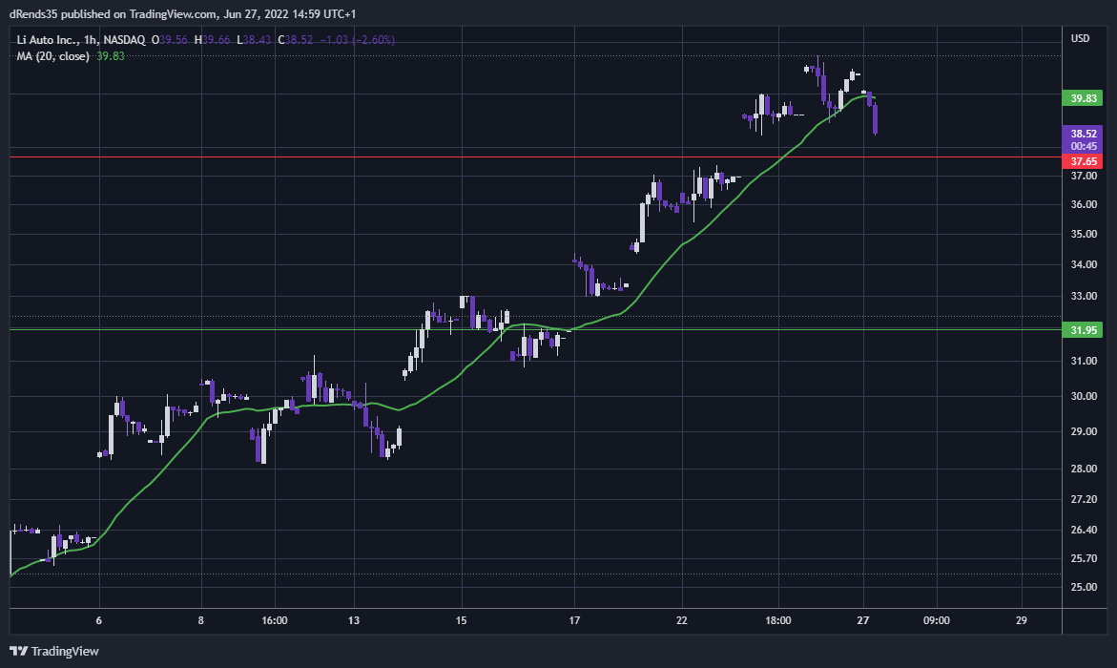Screen dimensions: 1117x668
Task: Click the 33.00 price axis label
Action: (1084, 296)
